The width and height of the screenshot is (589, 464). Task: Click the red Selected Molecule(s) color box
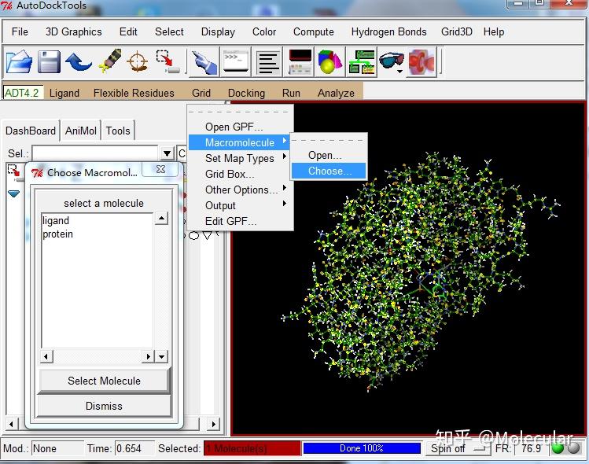(x=252, y=448)
